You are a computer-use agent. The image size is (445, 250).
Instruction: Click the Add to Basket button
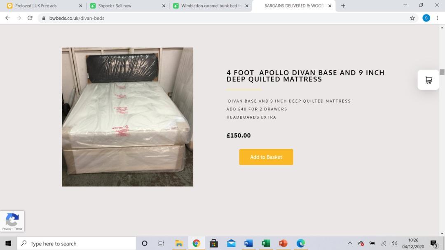266,157
